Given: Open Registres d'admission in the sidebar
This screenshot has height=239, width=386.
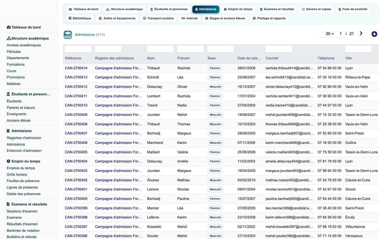Looking at the screenshot, I should click(x=24, y=138).
